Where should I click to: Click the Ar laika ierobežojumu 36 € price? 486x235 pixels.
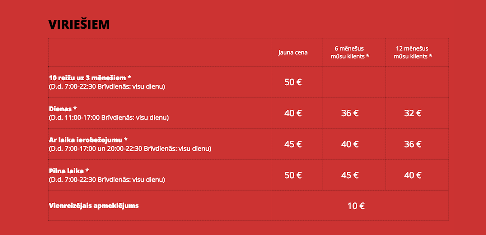pos(413,144)
